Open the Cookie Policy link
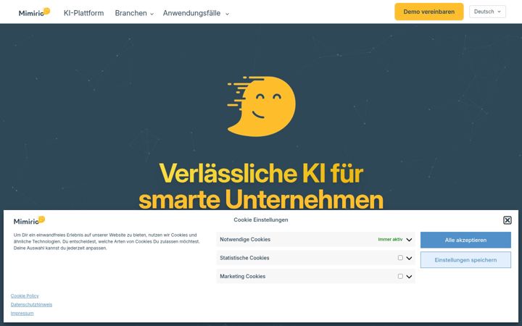The width and height of the screenshot is (522, 326). 25,296
